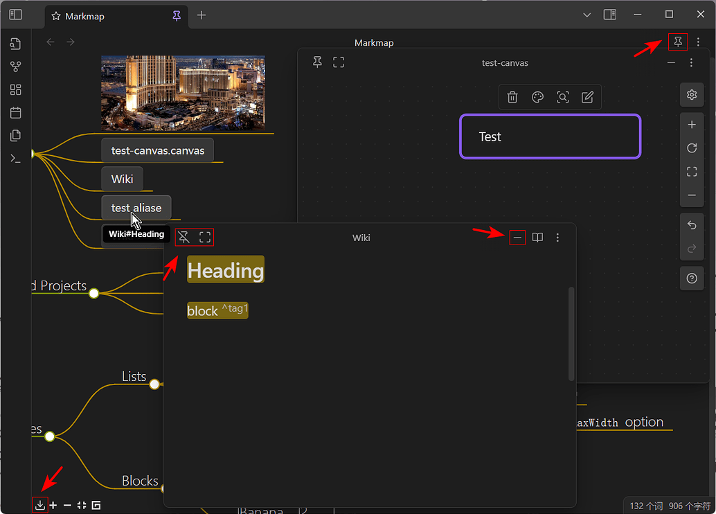Open terminal from the left ribbon

[15, 159]
